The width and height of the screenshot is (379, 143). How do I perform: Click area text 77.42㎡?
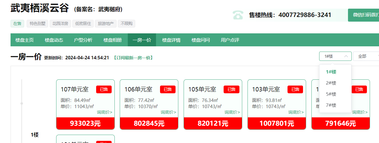(x=146, y=100)
